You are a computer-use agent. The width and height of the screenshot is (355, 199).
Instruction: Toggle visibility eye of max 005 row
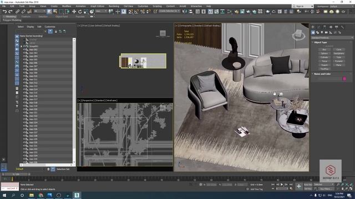click(24, 60)
